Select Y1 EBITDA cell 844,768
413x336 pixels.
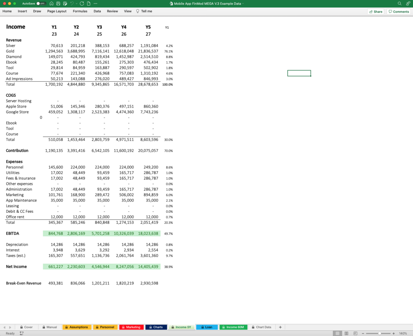click(x=55, y=234)
